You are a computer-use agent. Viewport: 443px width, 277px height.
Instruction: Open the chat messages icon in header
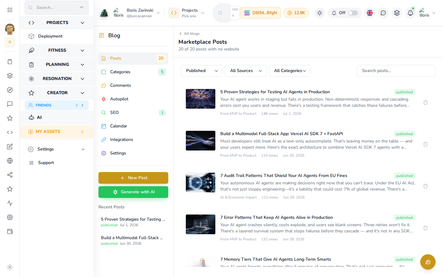[383, 13]
